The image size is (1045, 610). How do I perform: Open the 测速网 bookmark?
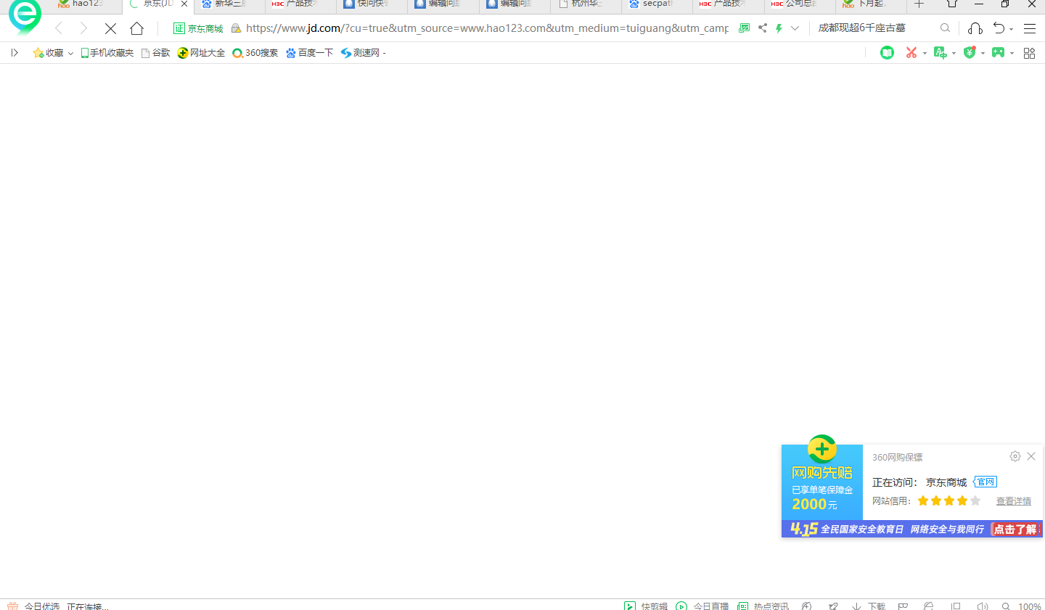point(360,53)
